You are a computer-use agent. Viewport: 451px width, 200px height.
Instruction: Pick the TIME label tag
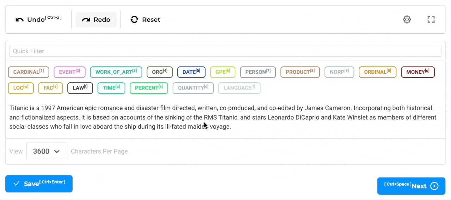(x=111, y=88)
